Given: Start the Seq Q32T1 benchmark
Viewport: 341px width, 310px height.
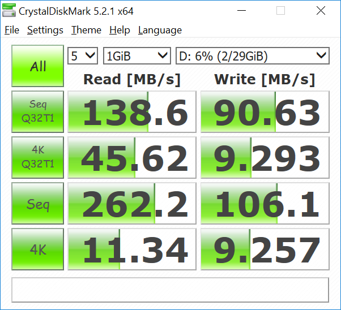Looking at the screenshot, I should coord(37,111).
